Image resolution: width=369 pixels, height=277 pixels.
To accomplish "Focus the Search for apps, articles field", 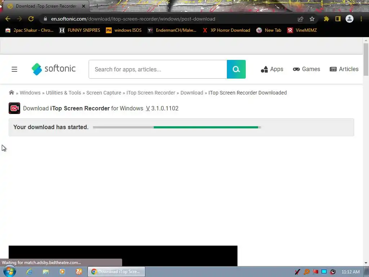I will 158,69.
